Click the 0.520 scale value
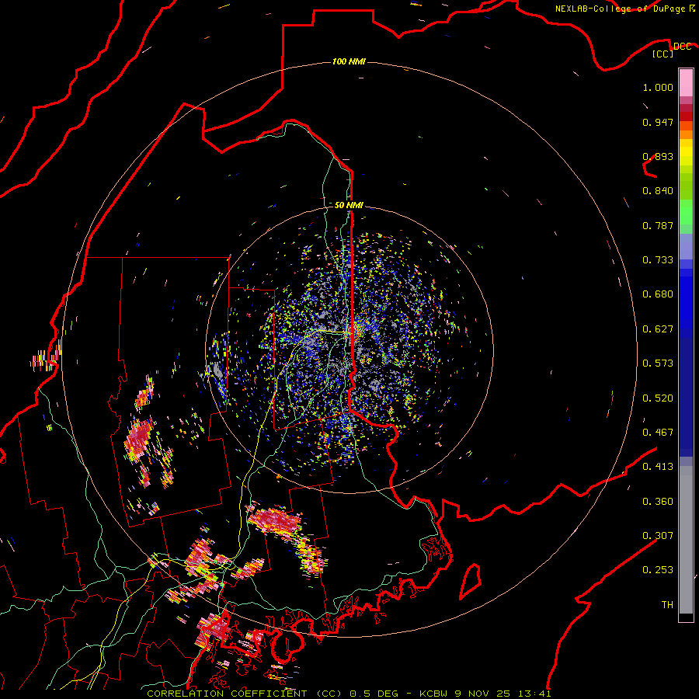The width and height of the screenshot is (699, 699). [x=658, y=398]
